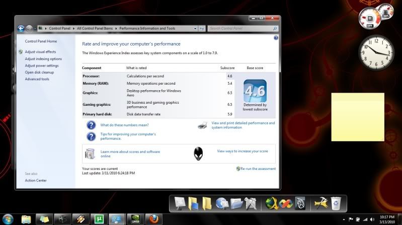Click Re-run the assessment link

coord(258,169)
